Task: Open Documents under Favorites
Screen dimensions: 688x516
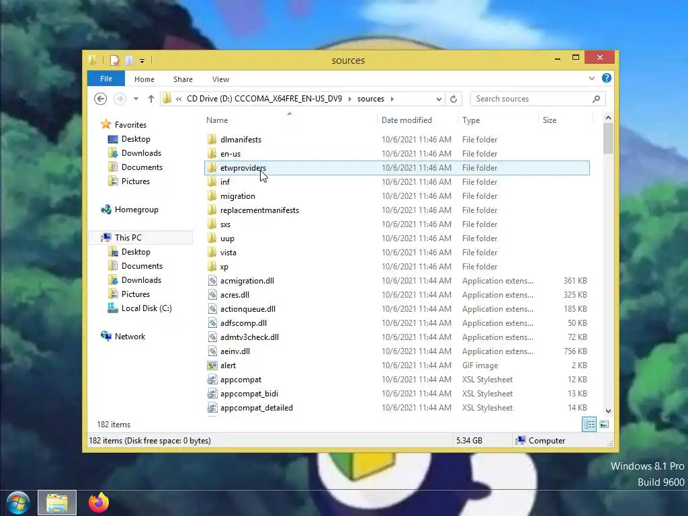Action: tap(142, 167)
